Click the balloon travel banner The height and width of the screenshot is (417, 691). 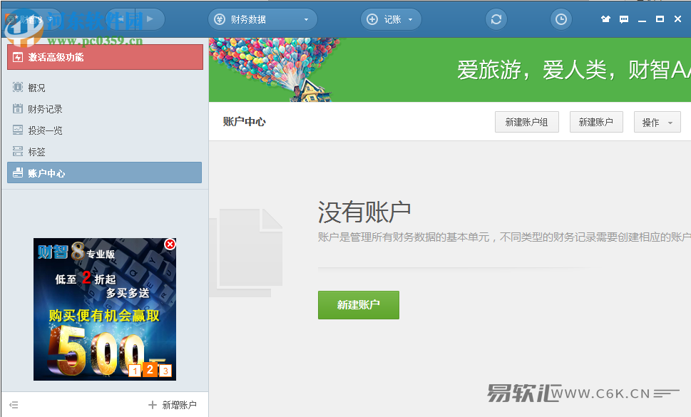(x=449, y=70)
